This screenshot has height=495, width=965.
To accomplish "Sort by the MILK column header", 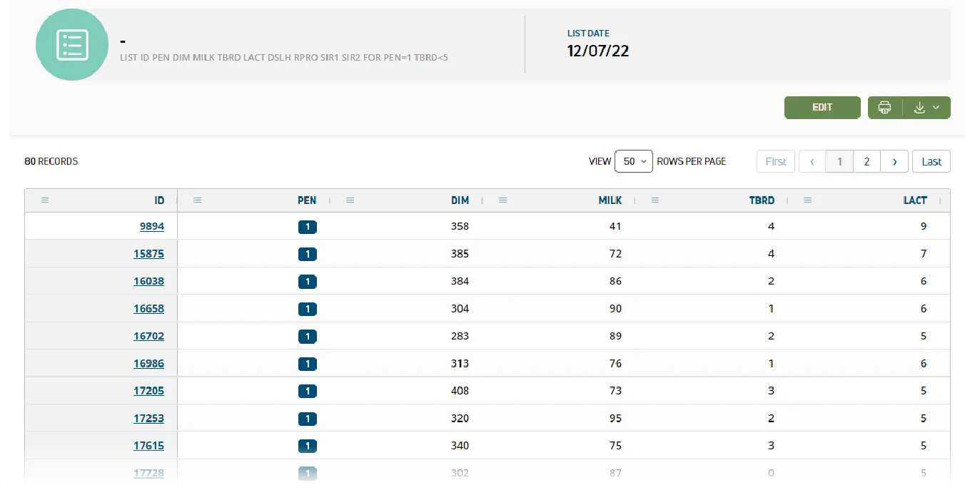I will pyautogui.click(x=610, y=200).
